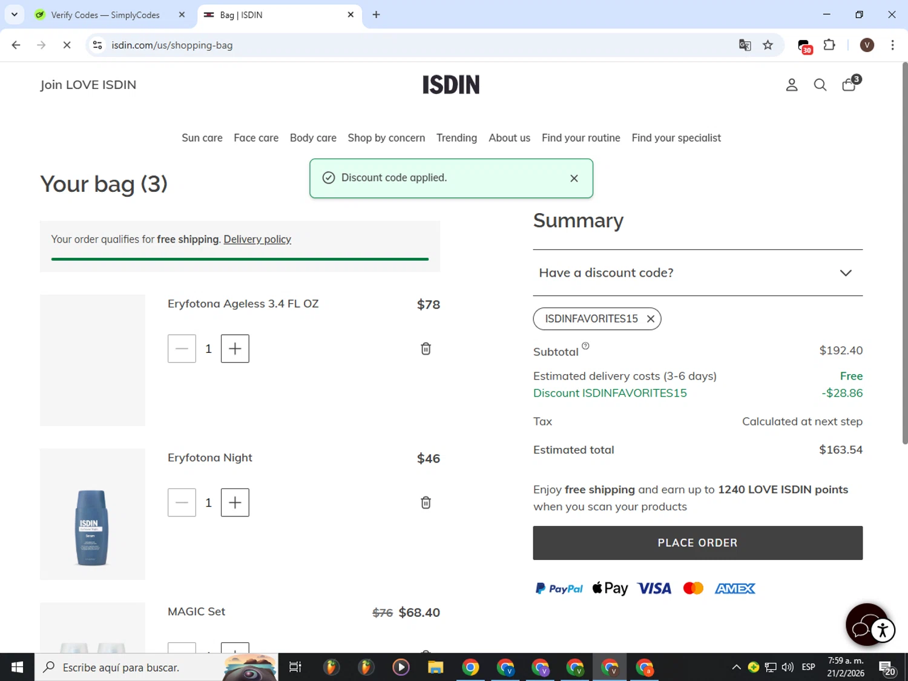The width and height of the screenshot is (908, 681).
Task: Open a new browser tab
Action: (x=376, y=15)
